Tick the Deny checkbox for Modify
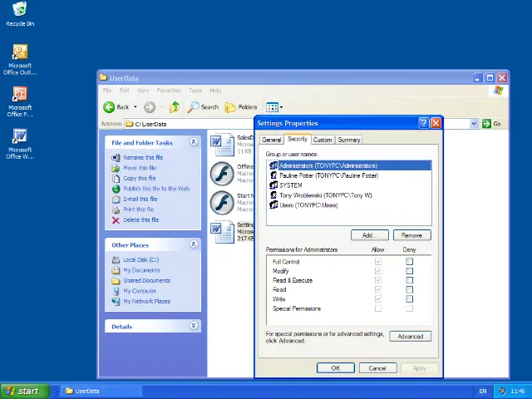 click(409, 271)
